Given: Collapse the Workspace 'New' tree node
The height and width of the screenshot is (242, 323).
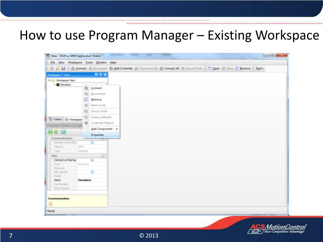Looking at the screenshot, I should click(x=49, y=80).
